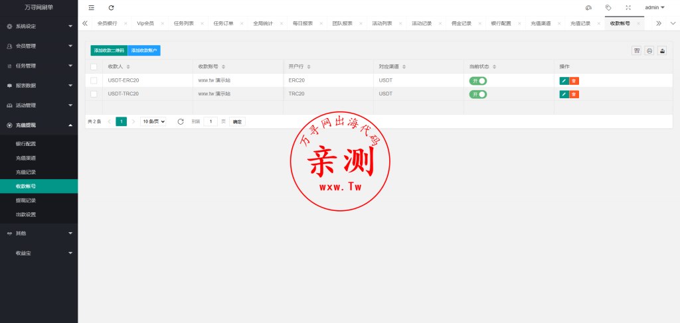Expand the 活动管理 sidebar menu
Image resolution: width=680 pixels, height=323 pixels.
[x=39, y=105]
